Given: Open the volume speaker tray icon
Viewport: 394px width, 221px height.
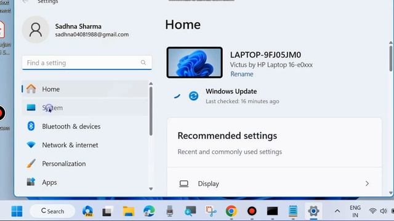Looking at the screenshot, I should [x=384, y=211].
